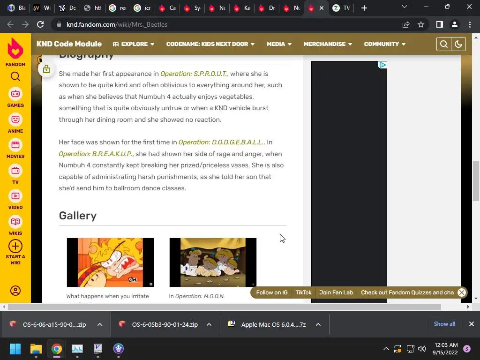Expand the Explore menu
The width and height of the screenshot is (480, 360).
tap(134, 44)
